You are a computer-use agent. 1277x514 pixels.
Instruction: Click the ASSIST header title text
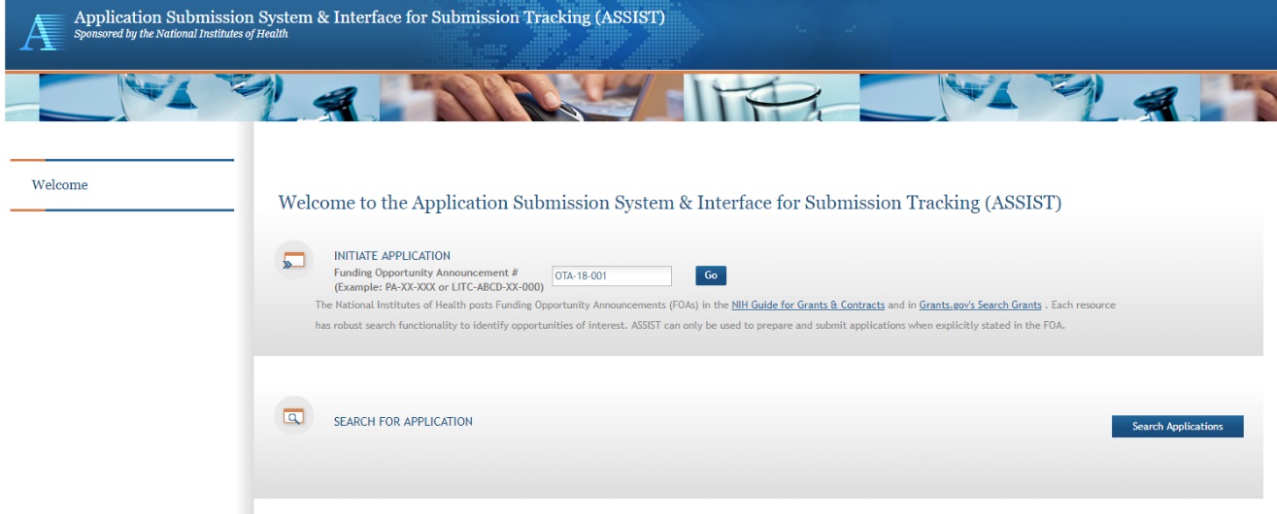click(x=370, y=17)
